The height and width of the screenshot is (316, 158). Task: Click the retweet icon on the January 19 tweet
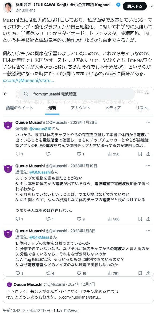(x=48, y=219)
